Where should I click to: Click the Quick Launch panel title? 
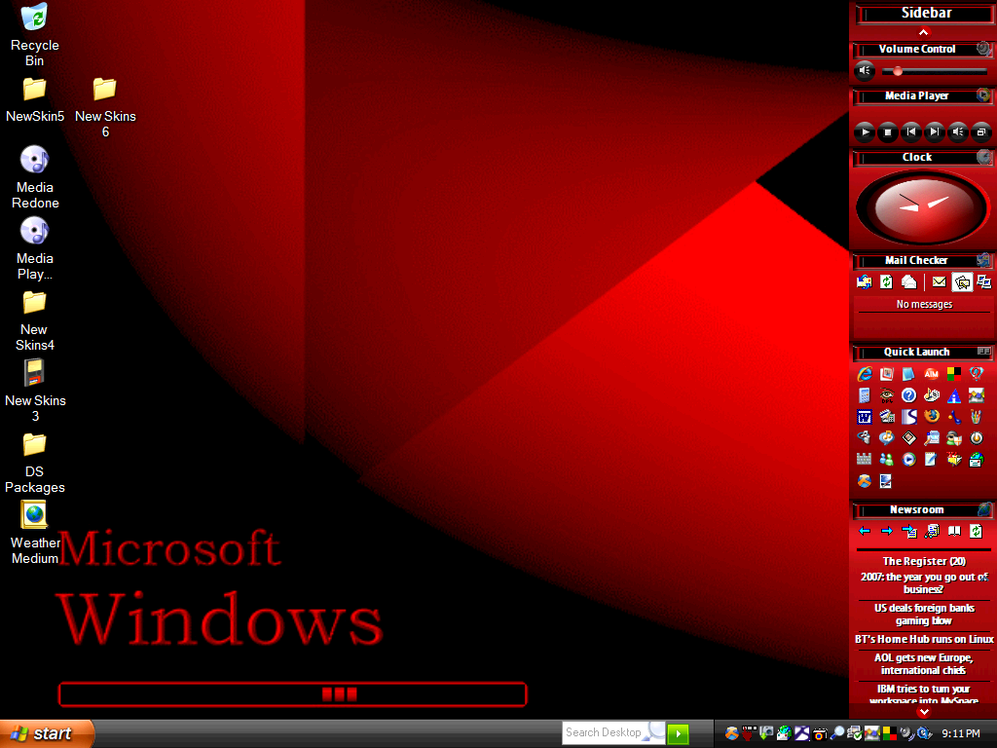click(x=916, y=352)
